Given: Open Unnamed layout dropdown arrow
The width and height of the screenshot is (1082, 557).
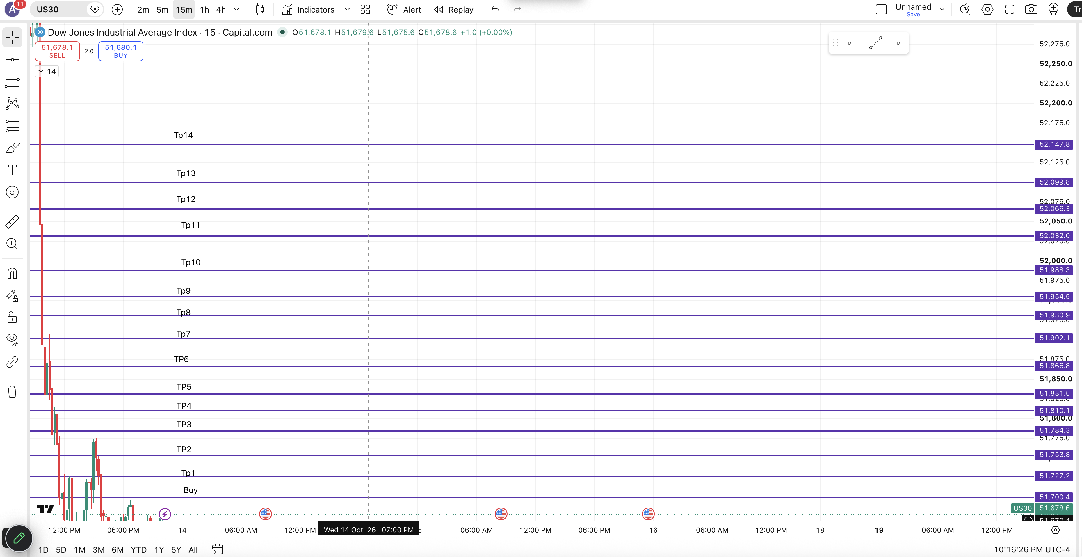Looking at the screenshot, I should tap(942, 9).
